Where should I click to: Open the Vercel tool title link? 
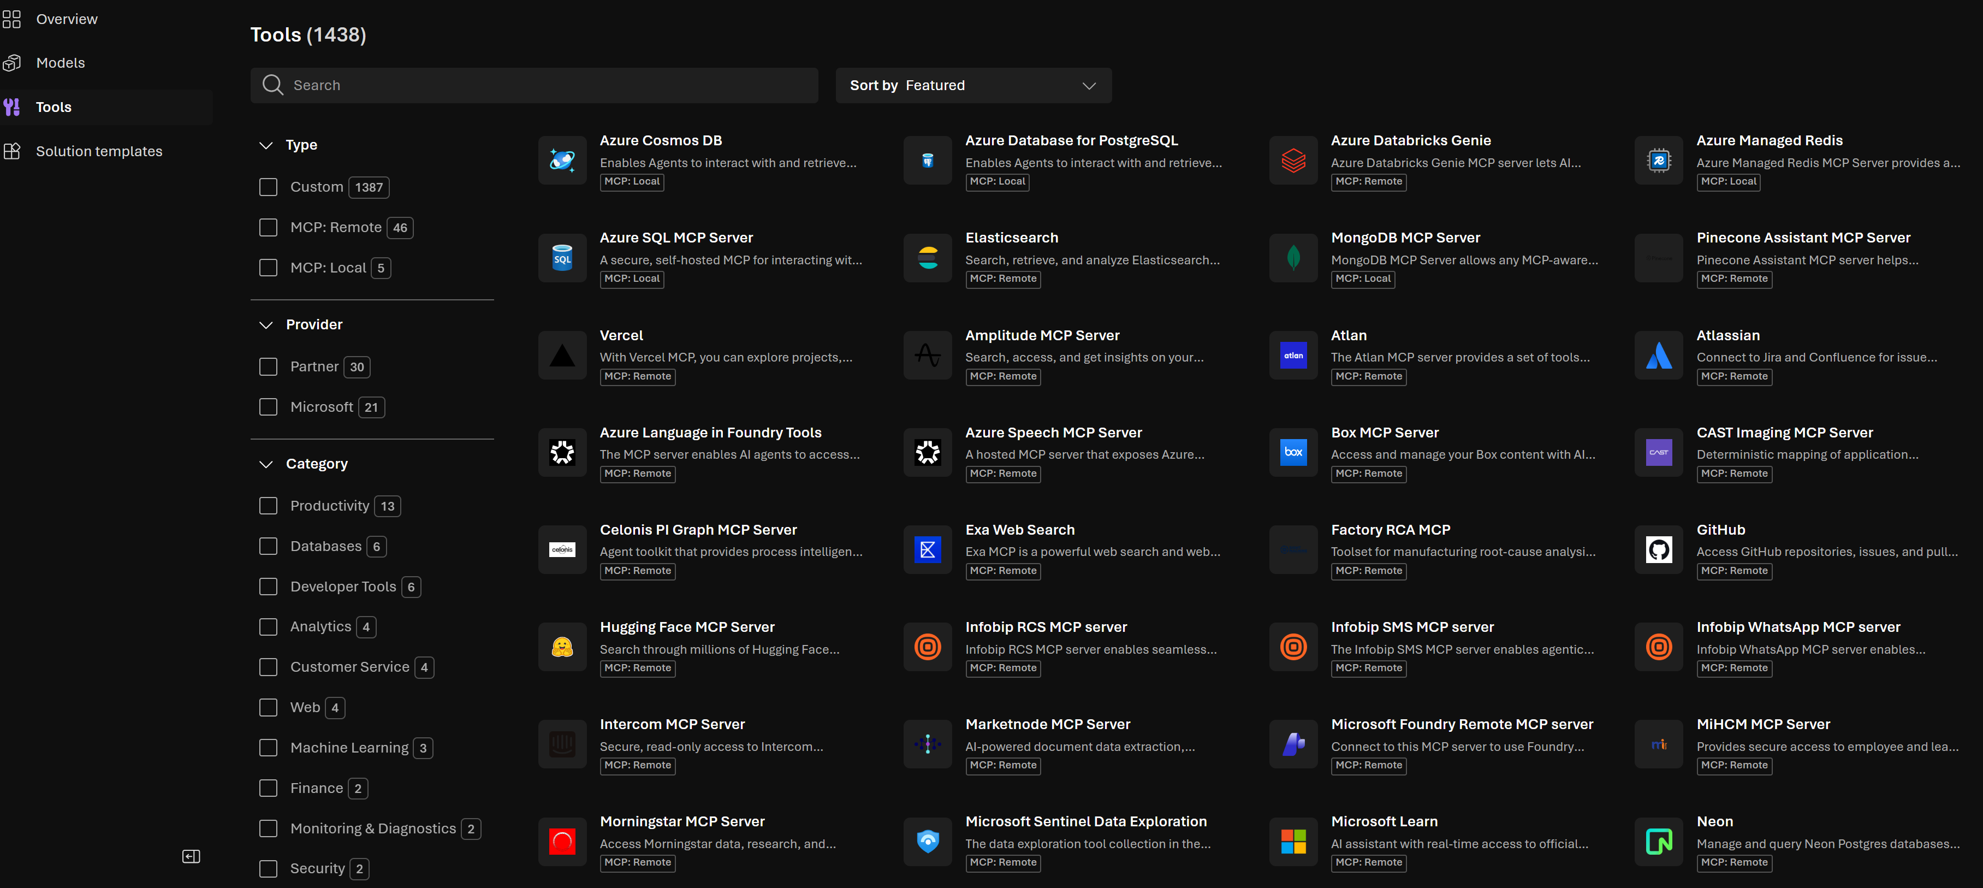620,336
